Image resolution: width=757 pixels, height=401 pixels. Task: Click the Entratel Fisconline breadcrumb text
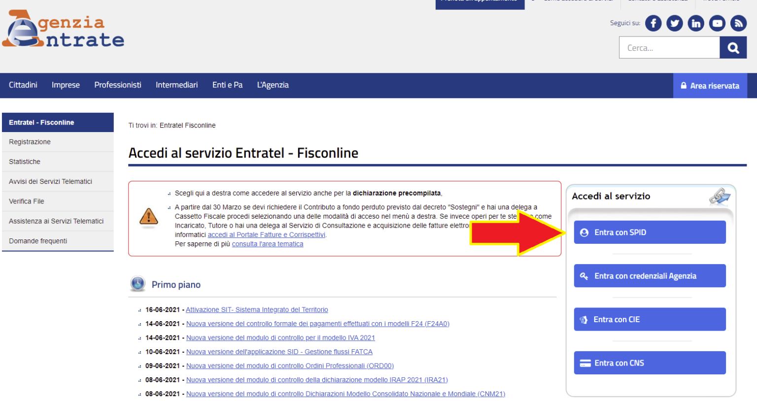[x=187, y=126]
